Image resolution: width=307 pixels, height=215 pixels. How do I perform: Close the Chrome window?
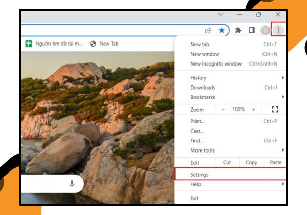(x=278, y=14)
